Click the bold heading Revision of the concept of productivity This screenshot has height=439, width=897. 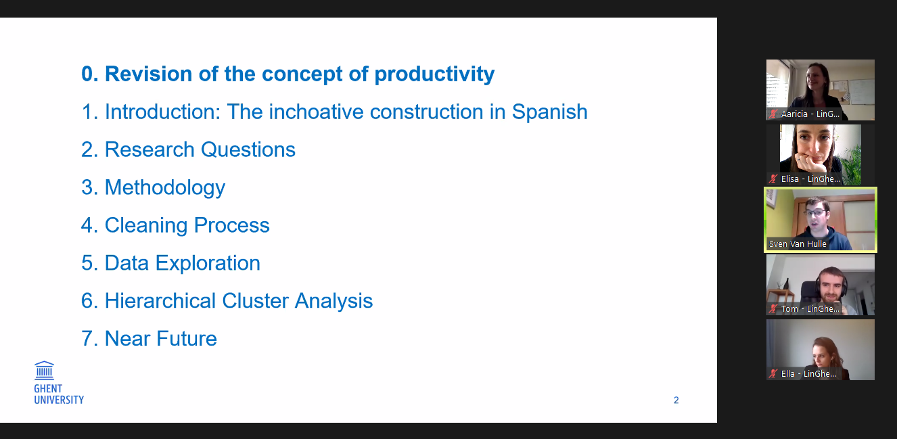pos(288,74)
